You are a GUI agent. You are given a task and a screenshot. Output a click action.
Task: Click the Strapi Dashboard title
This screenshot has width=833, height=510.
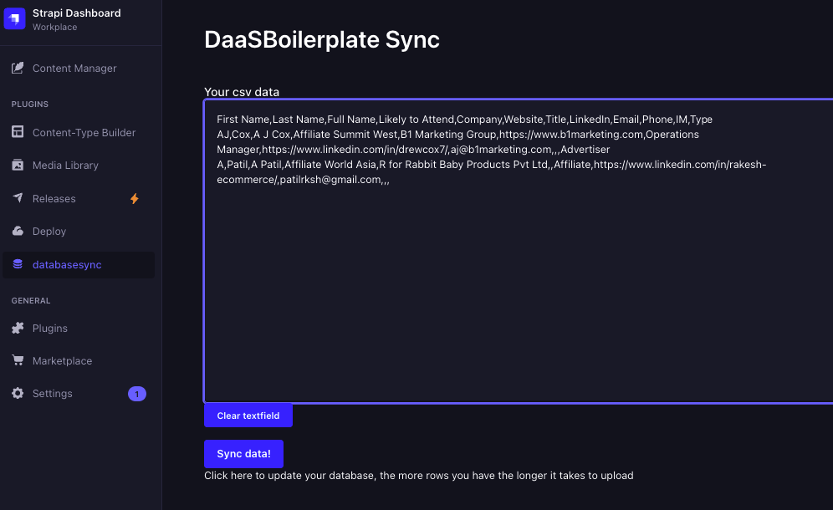point(76,13)
